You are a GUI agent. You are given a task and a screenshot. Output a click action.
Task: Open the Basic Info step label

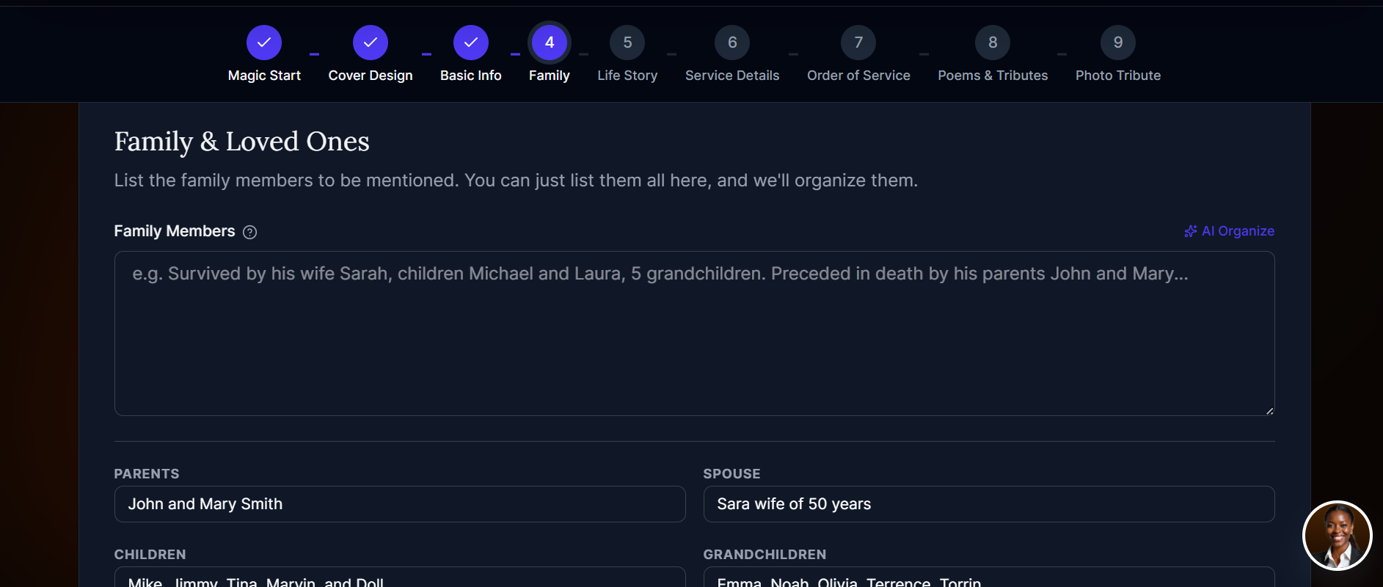(471, 76)
